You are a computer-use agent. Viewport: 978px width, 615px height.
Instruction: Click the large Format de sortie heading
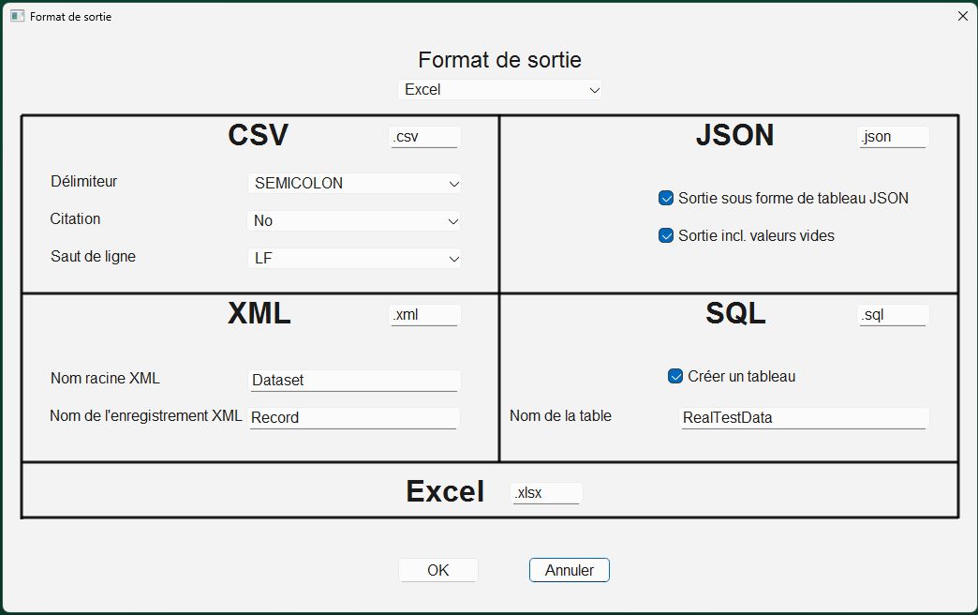499,60
